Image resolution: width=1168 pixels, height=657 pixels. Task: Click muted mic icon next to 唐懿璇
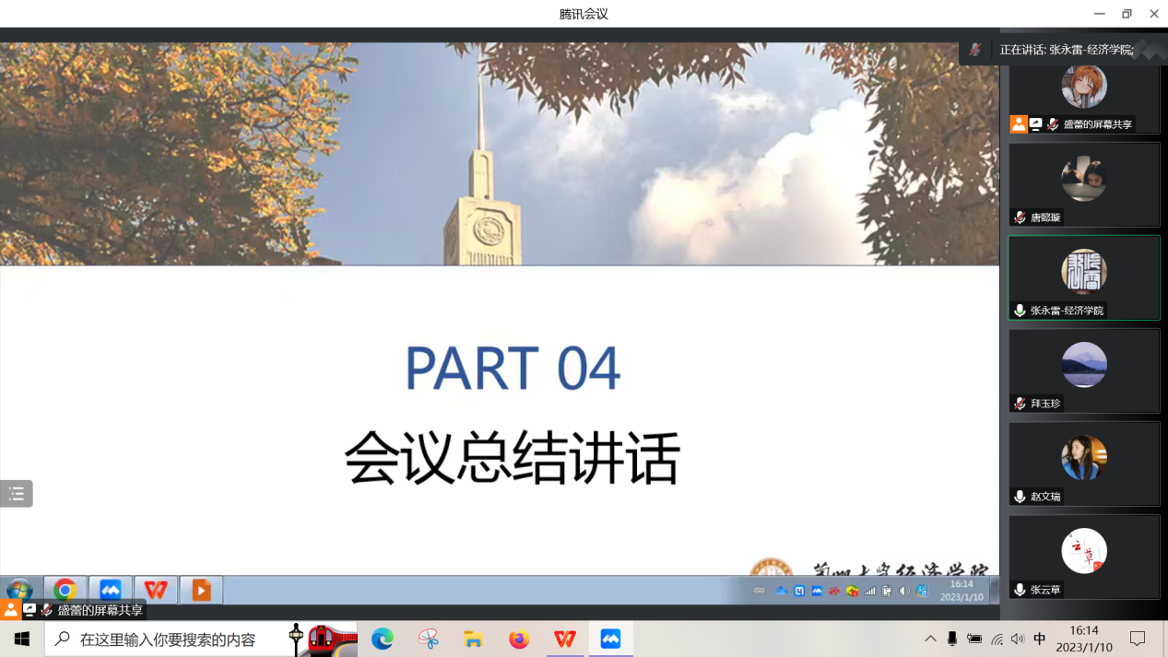click(x=1020, y=217)
